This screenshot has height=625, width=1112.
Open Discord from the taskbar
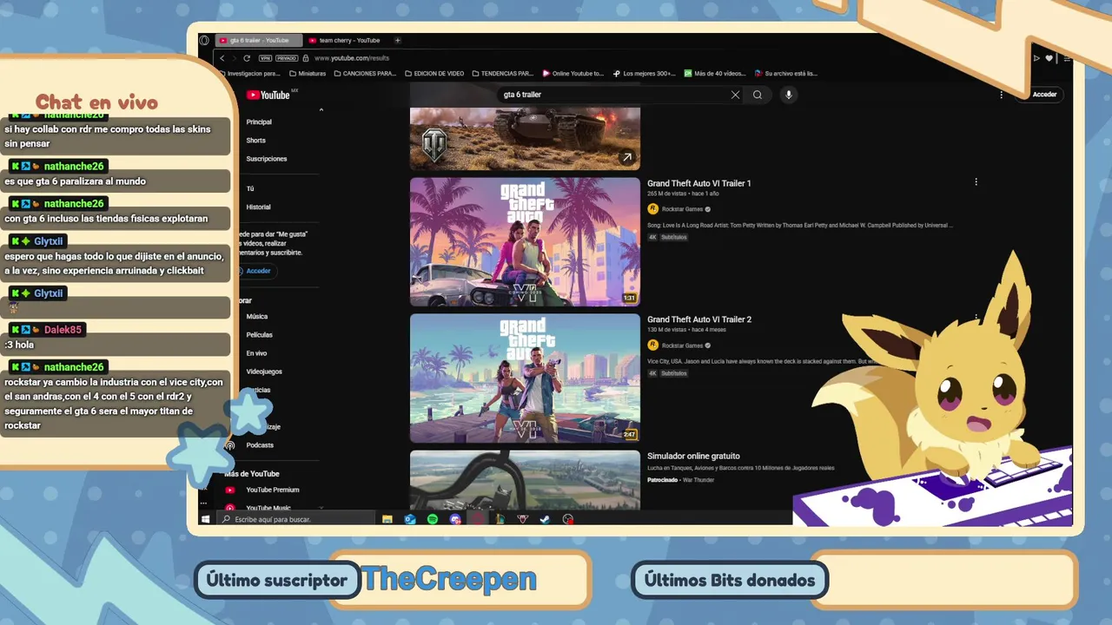(x=455, y=519)
